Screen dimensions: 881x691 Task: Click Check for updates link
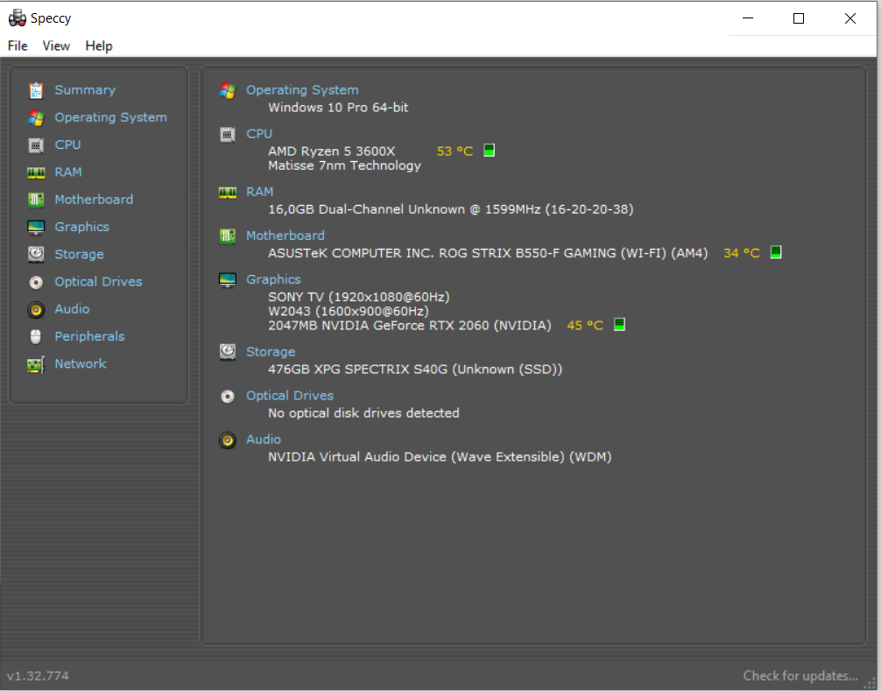[800, 676]
